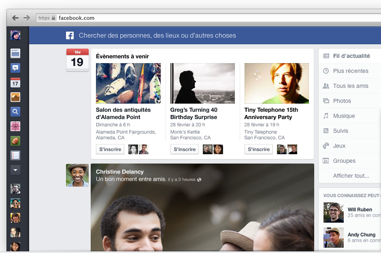The width and height of the screenshot is (381, 253).
Task: Click S'inscrire for Tiny Telephone party
Action: tap(259, 149)
